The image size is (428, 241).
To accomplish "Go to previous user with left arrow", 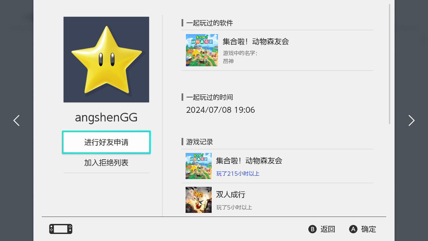I will 16,120.
